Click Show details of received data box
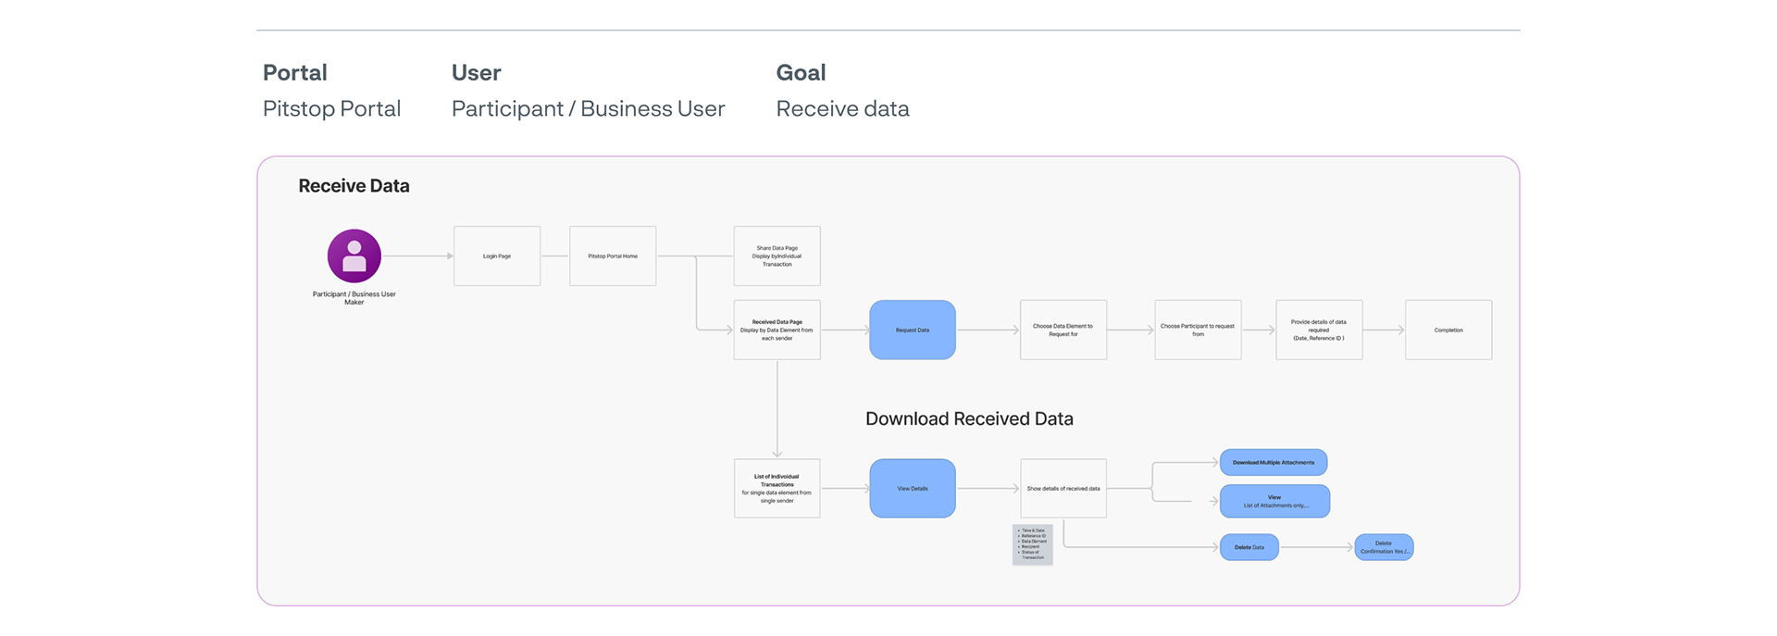 point(1063,488)
